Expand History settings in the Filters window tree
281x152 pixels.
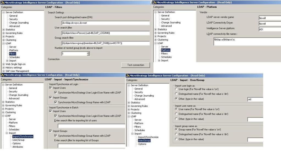[3, 68]
